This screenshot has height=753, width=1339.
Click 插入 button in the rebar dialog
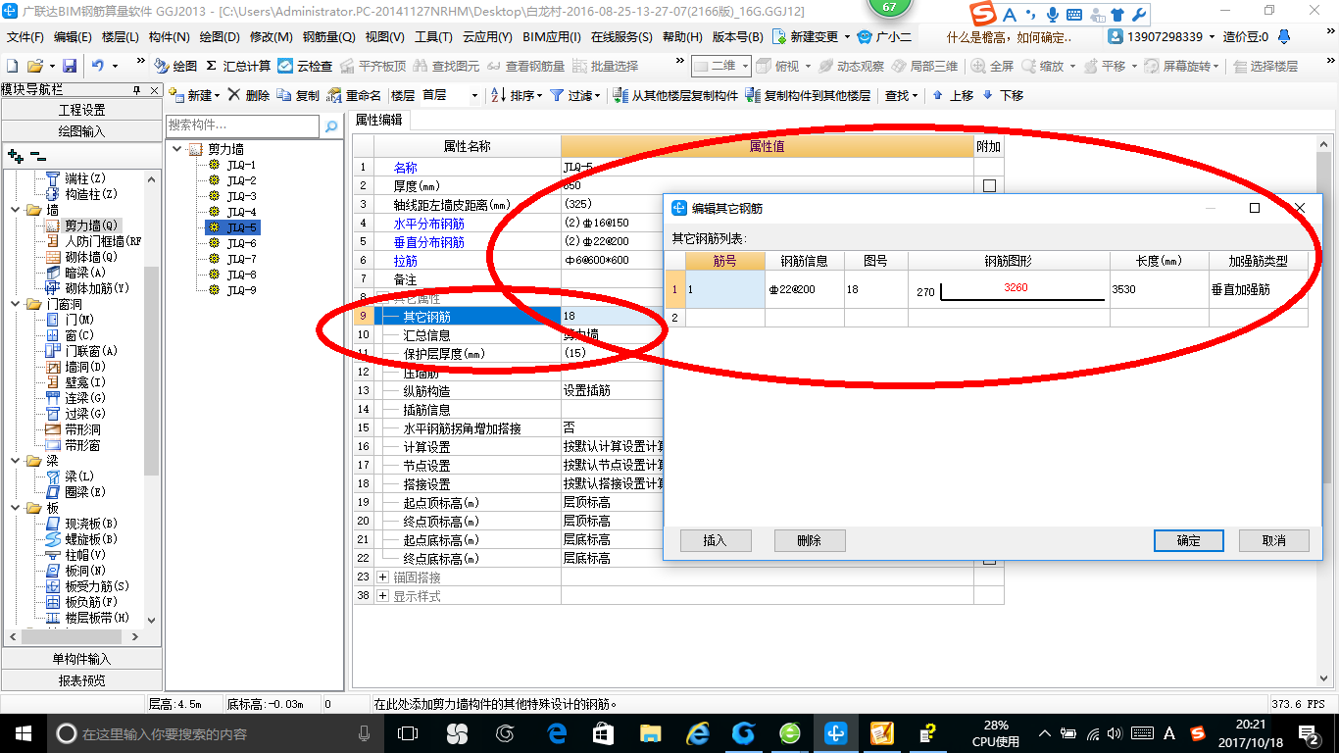click(x=715, y=540)
